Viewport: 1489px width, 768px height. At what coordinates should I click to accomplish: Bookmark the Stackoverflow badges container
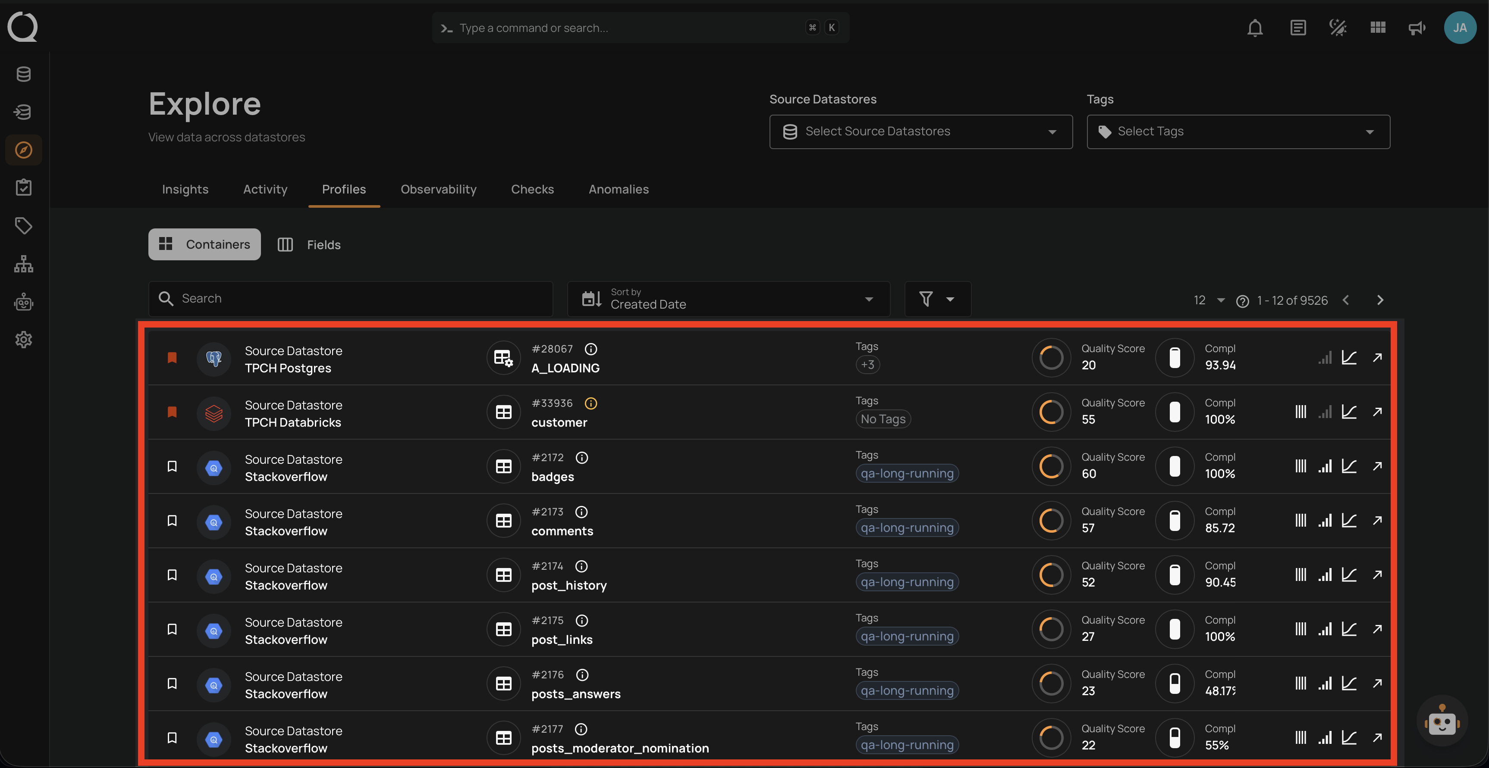172,466
